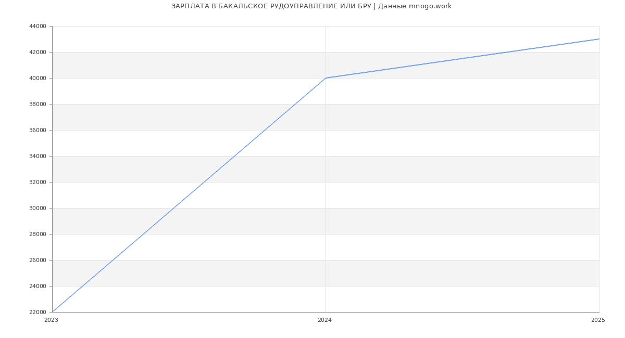625x338 pixels.
Task: Click the 30000 y-axis label
Action: [x=37, y=209]
